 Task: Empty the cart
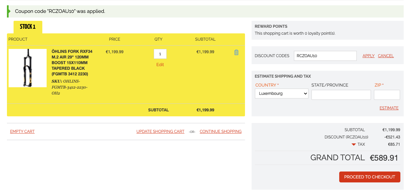tap(22, 132)
